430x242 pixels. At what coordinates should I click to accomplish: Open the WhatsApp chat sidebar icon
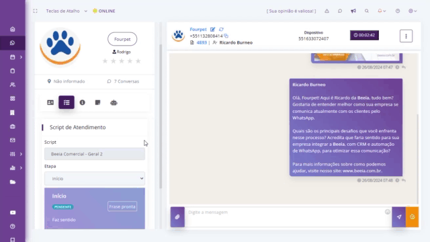tap(13, 43)
